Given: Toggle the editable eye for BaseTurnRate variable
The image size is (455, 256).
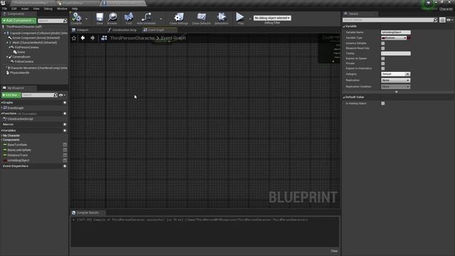Looking at the screenshot, I should pos(65,144).
